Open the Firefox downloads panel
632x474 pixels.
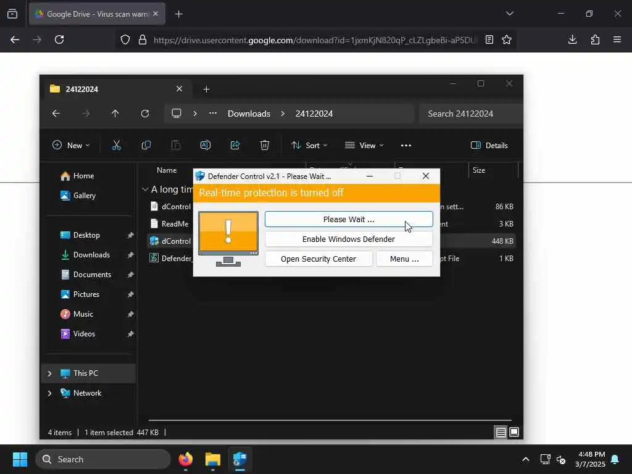(x=572, y=39)
